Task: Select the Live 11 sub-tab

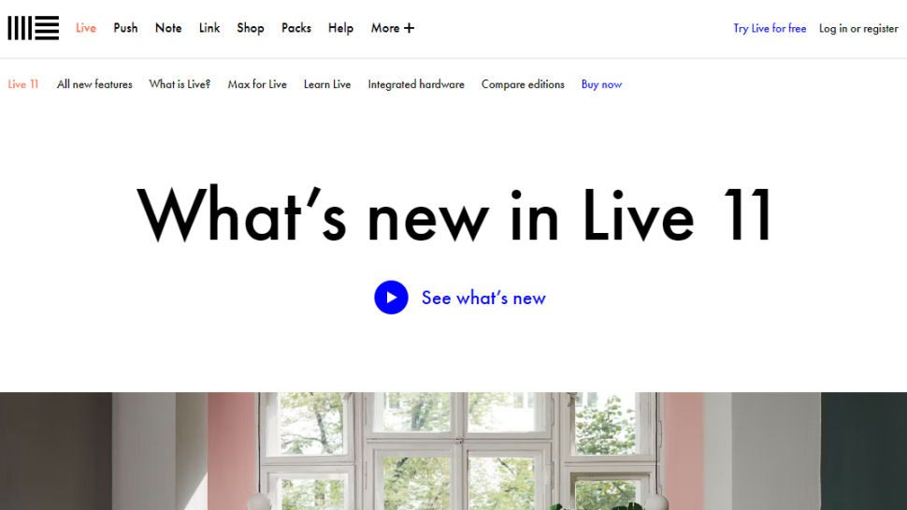Action: click(23, 84)
